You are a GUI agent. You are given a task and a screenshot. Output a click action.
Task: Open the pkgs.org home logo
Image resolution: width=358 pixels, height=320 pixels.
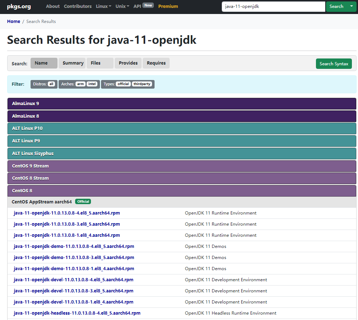(19, 6)
